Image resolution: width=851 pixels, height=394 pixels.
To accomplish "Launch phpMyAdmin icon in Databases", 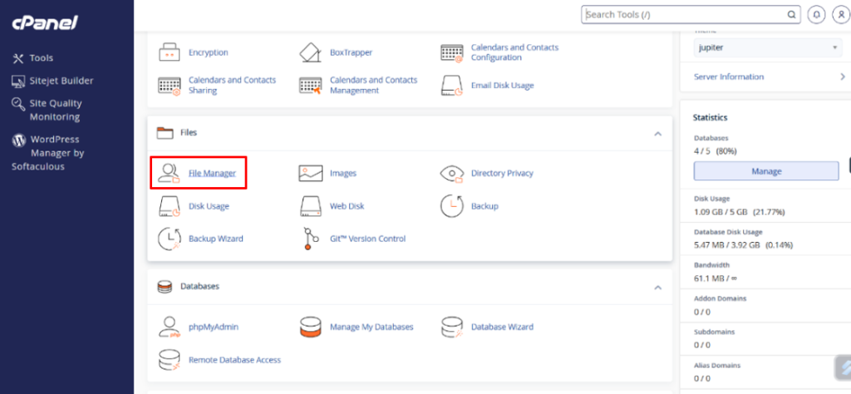I will pos(170,327).
